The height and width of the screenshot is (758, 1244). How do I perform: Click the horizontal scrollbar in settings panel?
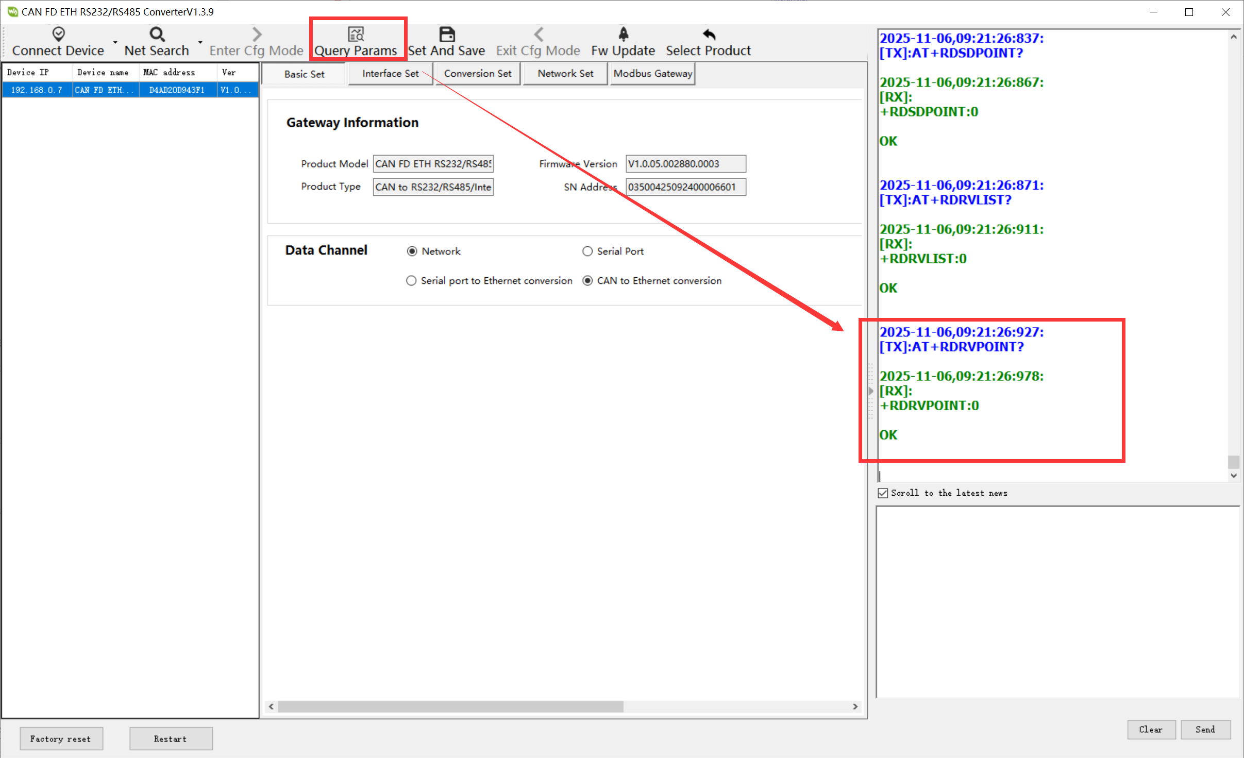click(450, 706)
